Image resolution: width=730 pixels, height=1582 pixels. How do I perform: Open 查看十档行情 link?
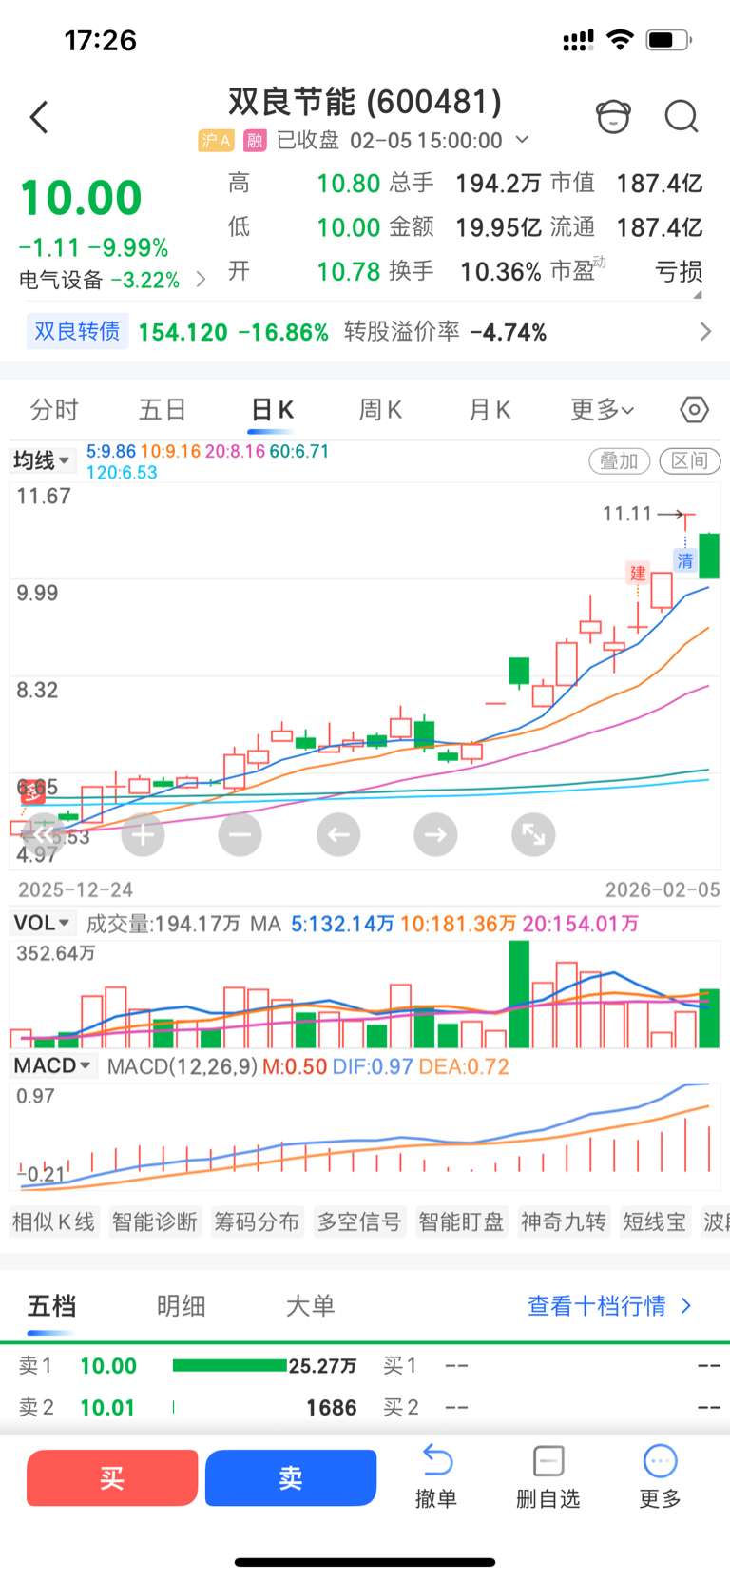coord(609,1305)
